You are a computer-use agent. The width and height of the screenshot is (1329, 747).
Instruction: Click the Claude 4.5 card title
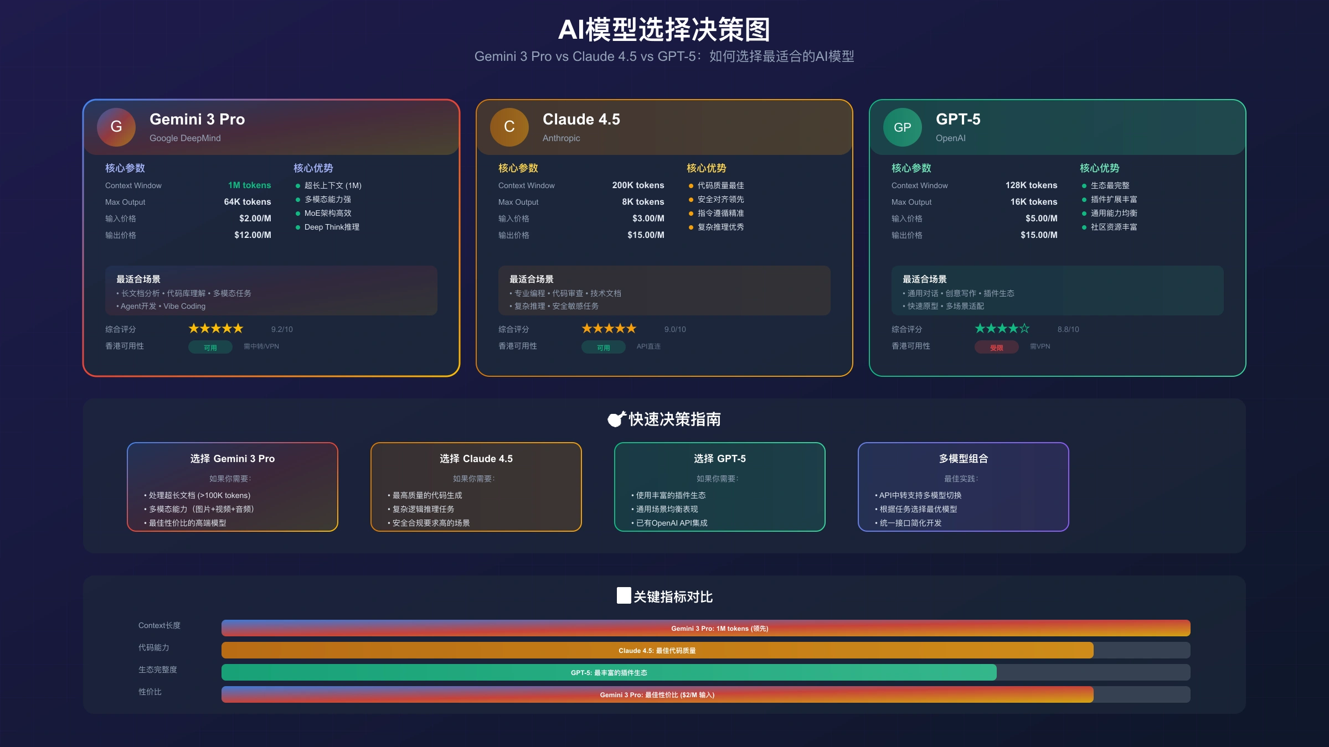click(x=581, y=120)
